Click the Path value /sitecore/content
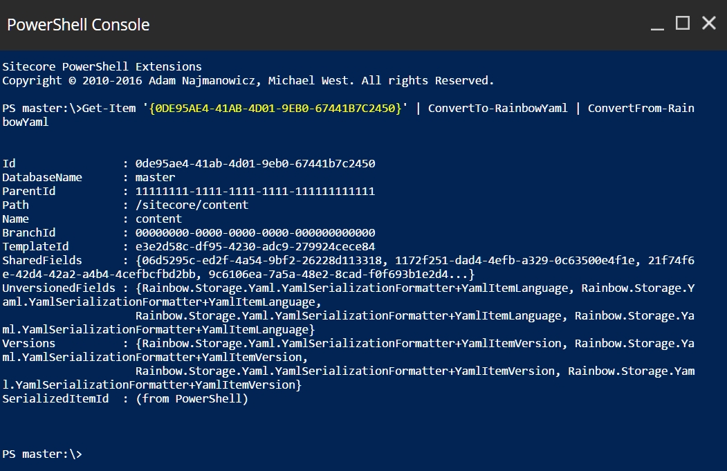 coord(192,205)
